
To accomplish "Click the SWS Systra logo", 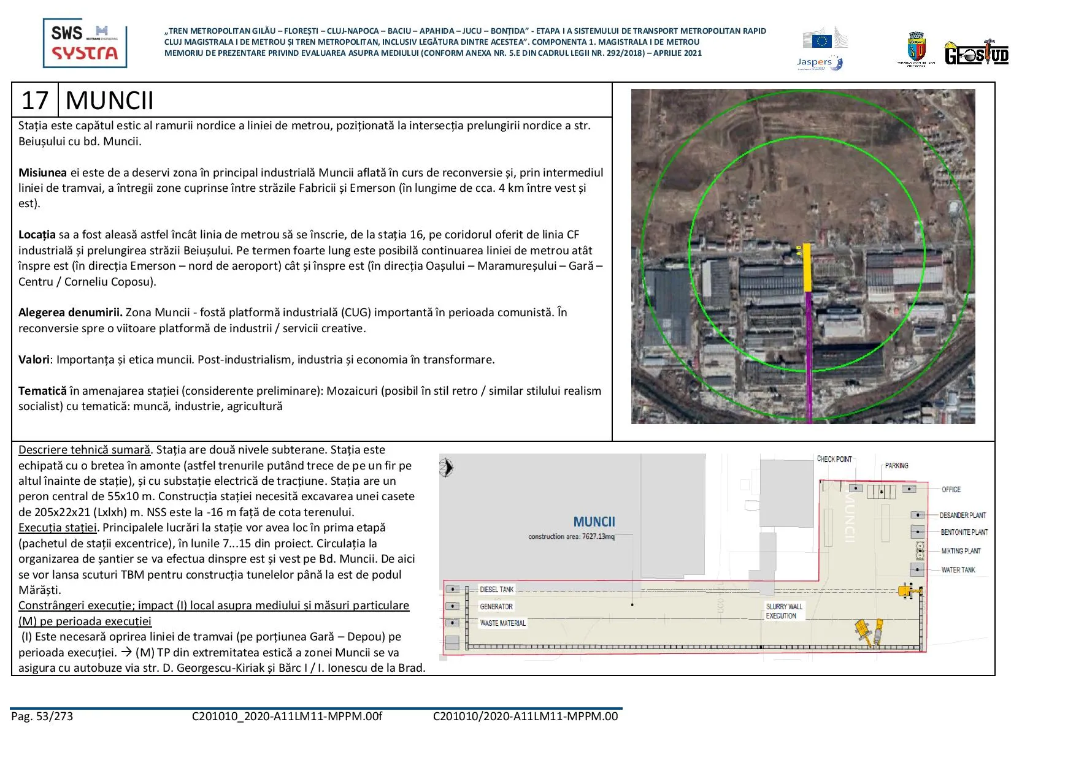I will pyautogui.click(x=85, y=43).
